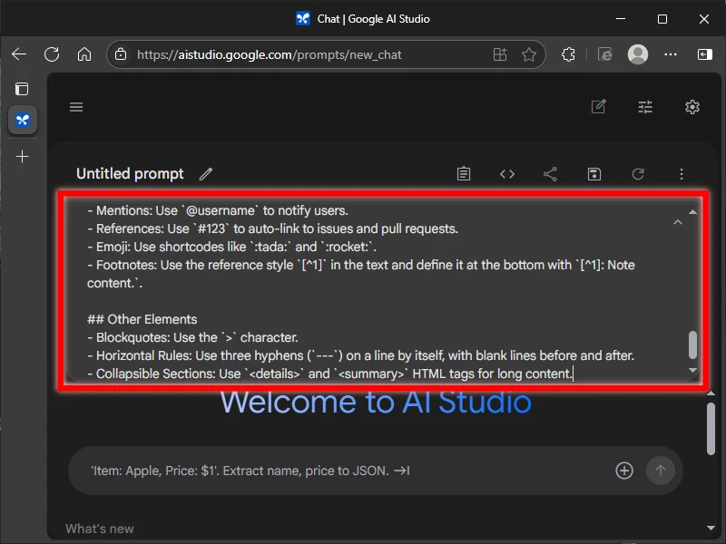The height and width of the screenshot is (544, 726).
Task: Open the browser profile avatar
Action: [638, 54]
